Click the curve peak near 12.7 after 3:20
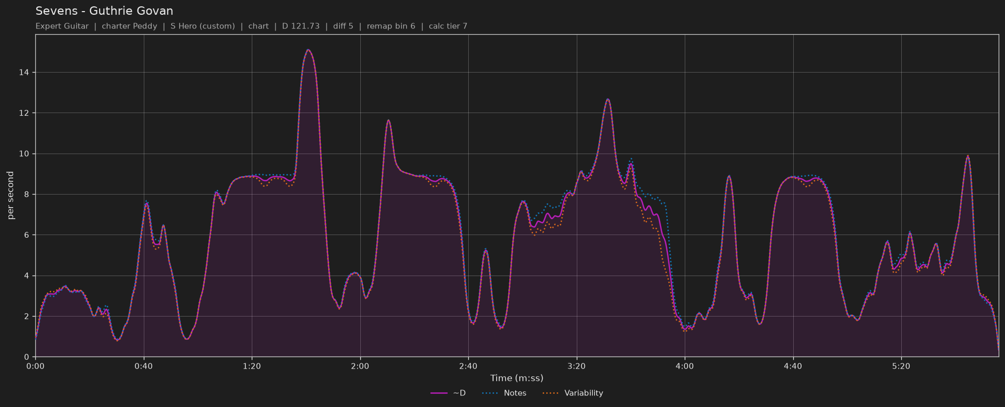 [608, 99]
